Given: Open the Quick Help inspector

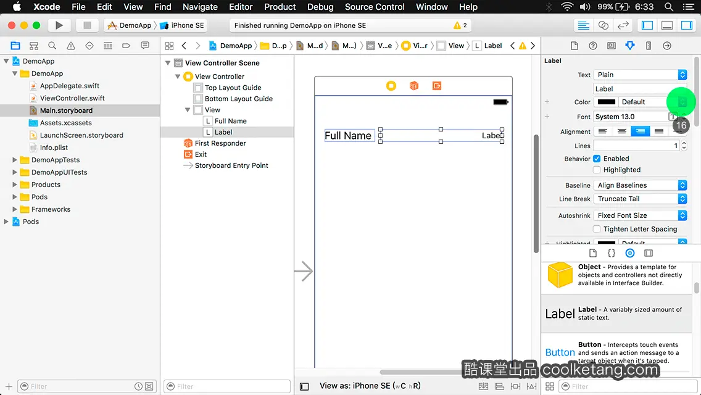Looking at the screenshot, I should tap(593, 46).
